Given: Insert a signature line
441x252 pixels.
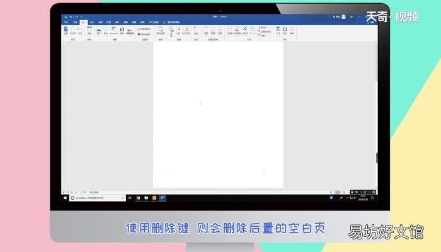Looking at the screenshot, I should tap(263, 28).
